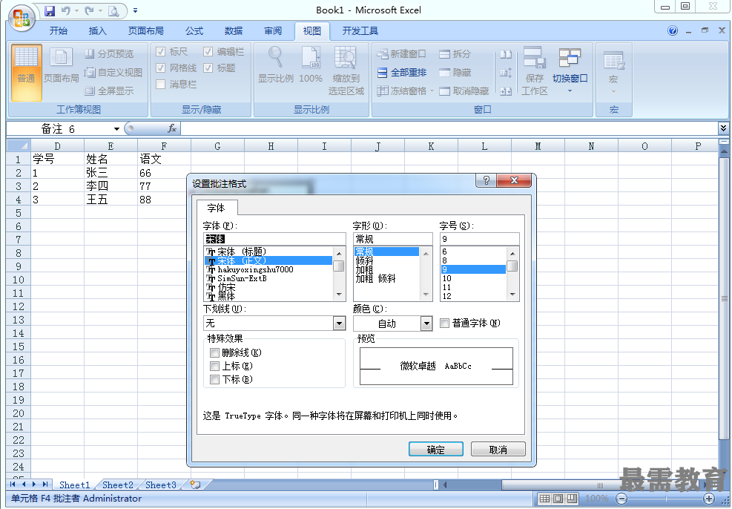This screenshot has width=732, height=509.
Task: Click Save Workspace (保存工作区)
Action: 535,70
